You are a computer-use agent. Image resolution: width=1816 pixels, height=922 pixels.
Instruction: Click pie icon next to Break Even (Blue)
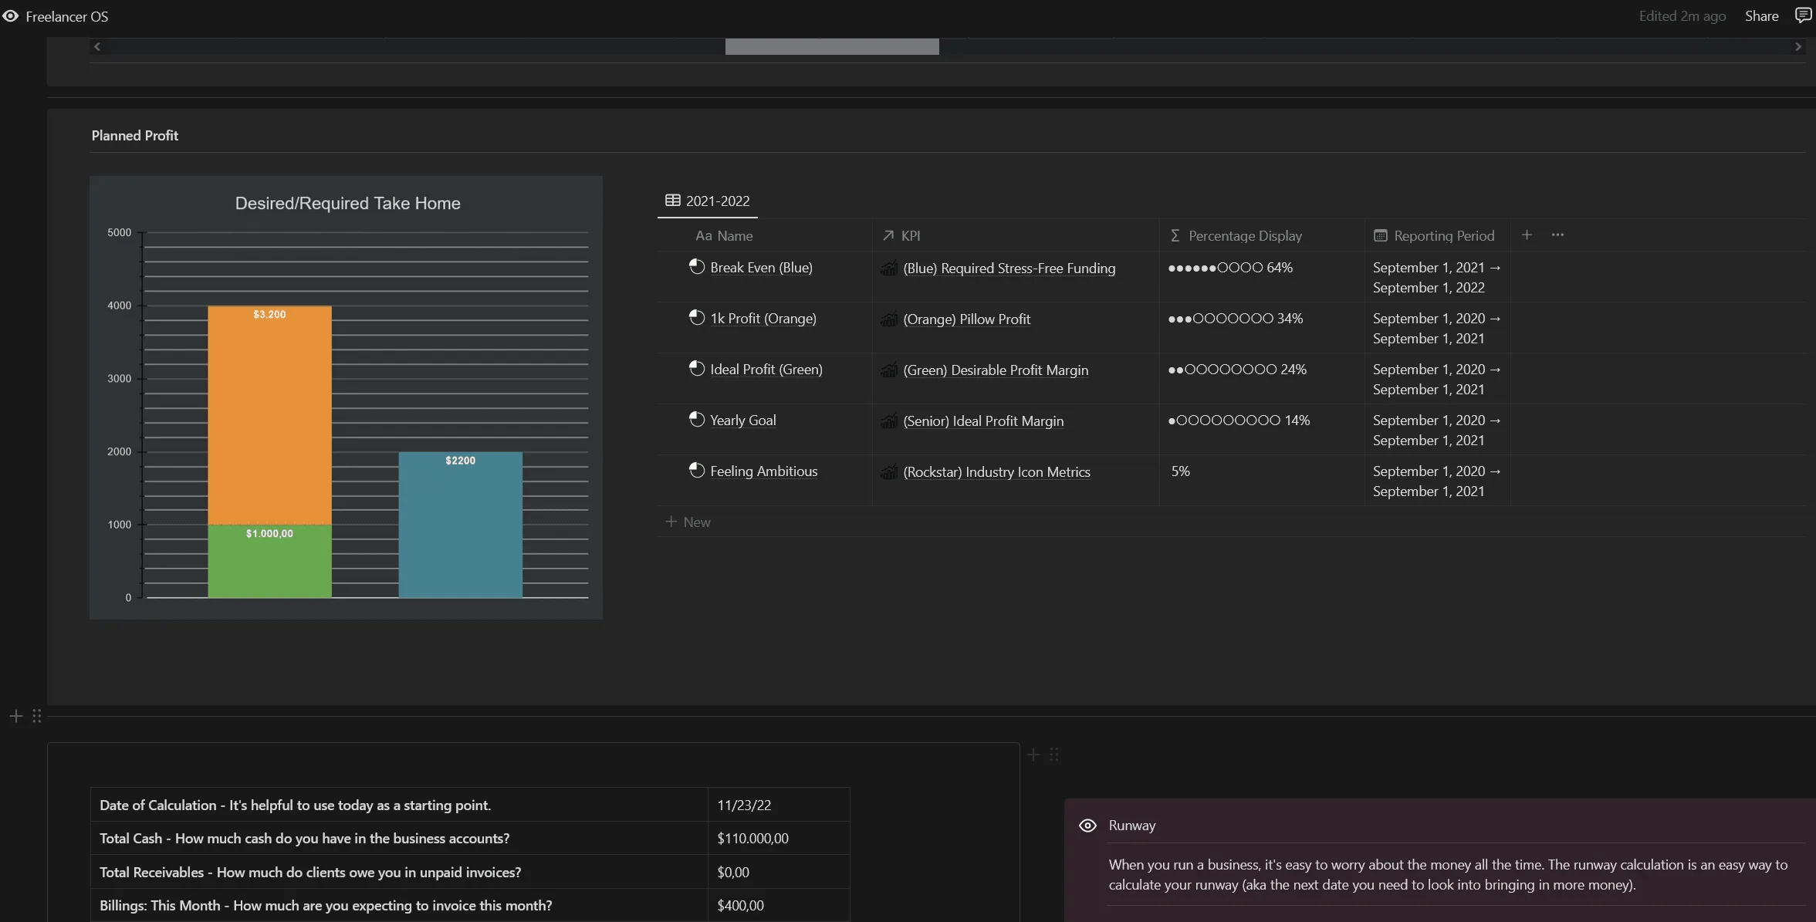coord(696,267)
